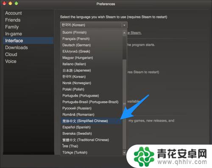
Task: Select the Interface section in sidebar
Action: [x=28, y=40]
